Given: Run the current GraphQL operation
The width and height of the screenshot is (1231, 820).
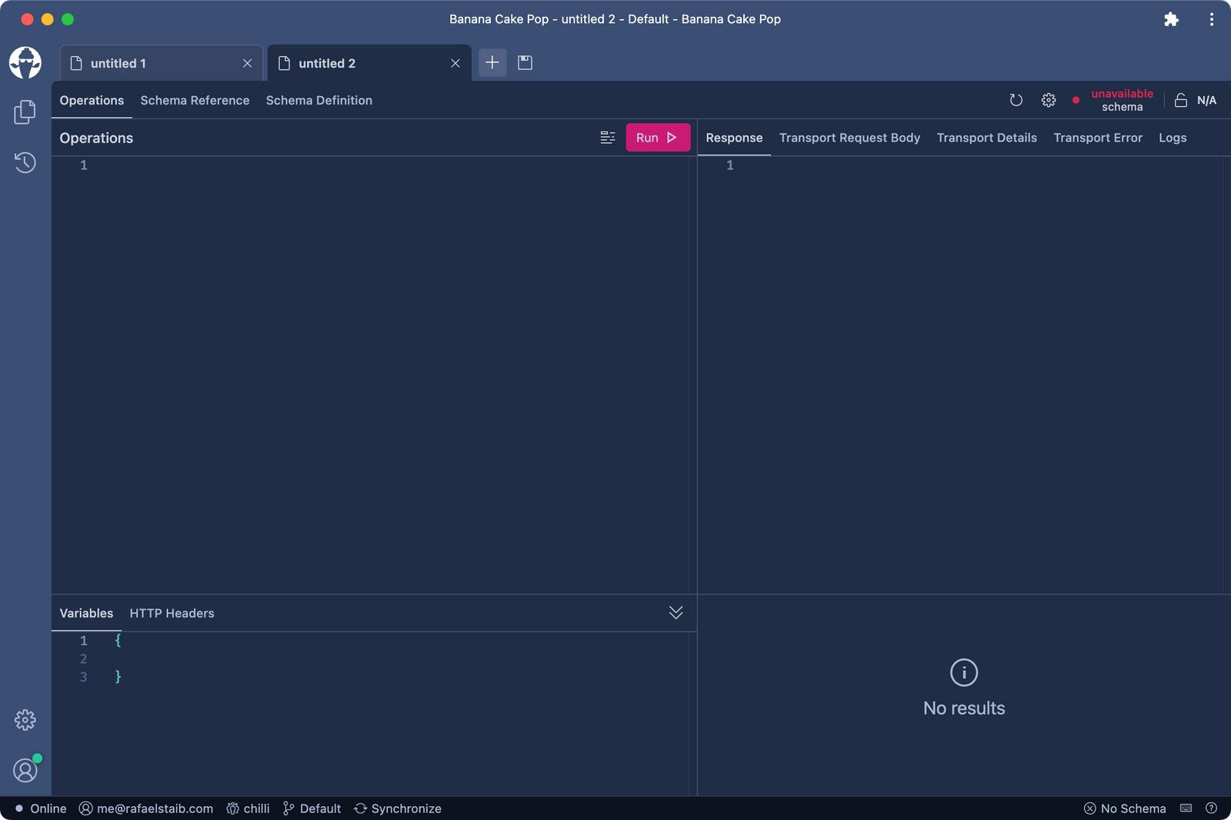Looking at the screenshot, I should tap(657, 137).
